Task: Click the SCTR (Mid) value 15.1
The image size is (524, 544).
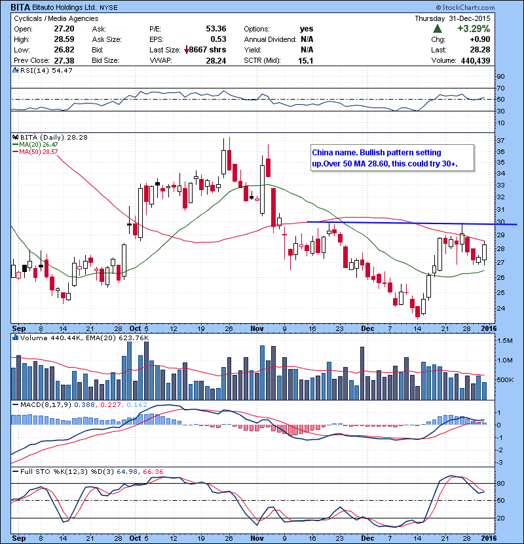Action: click(x=305, y=61)
